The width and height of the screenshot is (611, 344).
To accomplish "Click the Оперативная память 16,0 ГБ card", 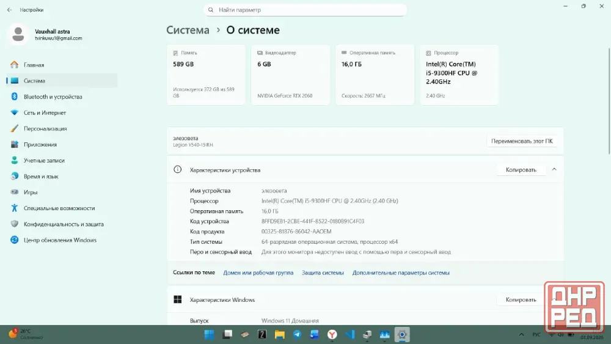I will 375,75.
